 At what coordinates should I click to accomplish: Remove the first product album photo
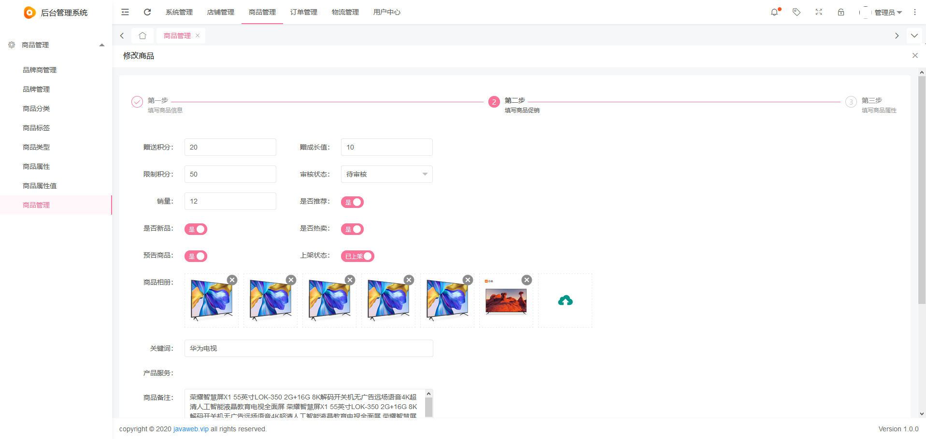pyautogui.click(x=232, y=280)
